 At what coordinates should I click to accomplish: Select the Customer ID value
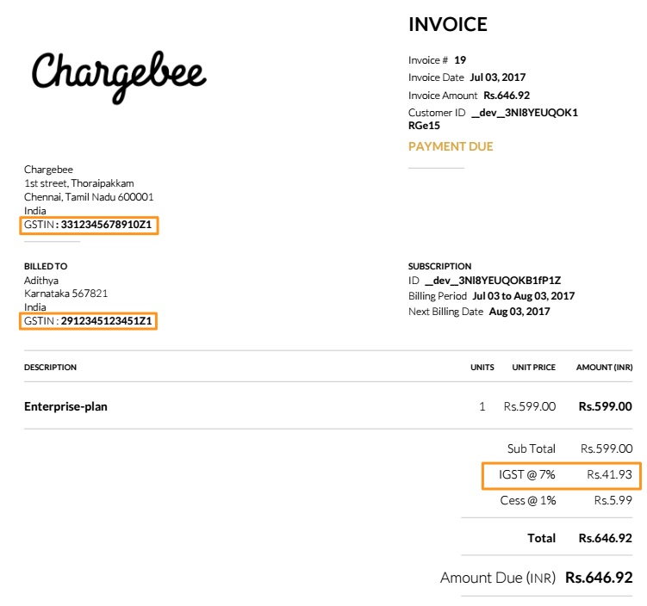524,113
